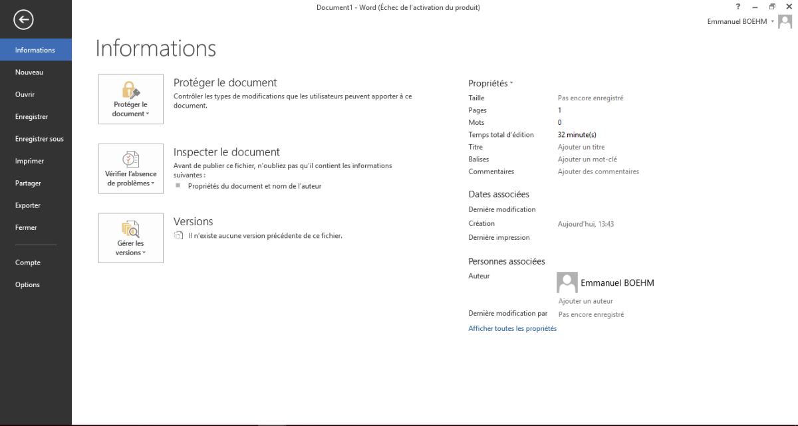
Task: Click the account name Emmanuel BOEHM at top right
Action: (x=737, y=22)
